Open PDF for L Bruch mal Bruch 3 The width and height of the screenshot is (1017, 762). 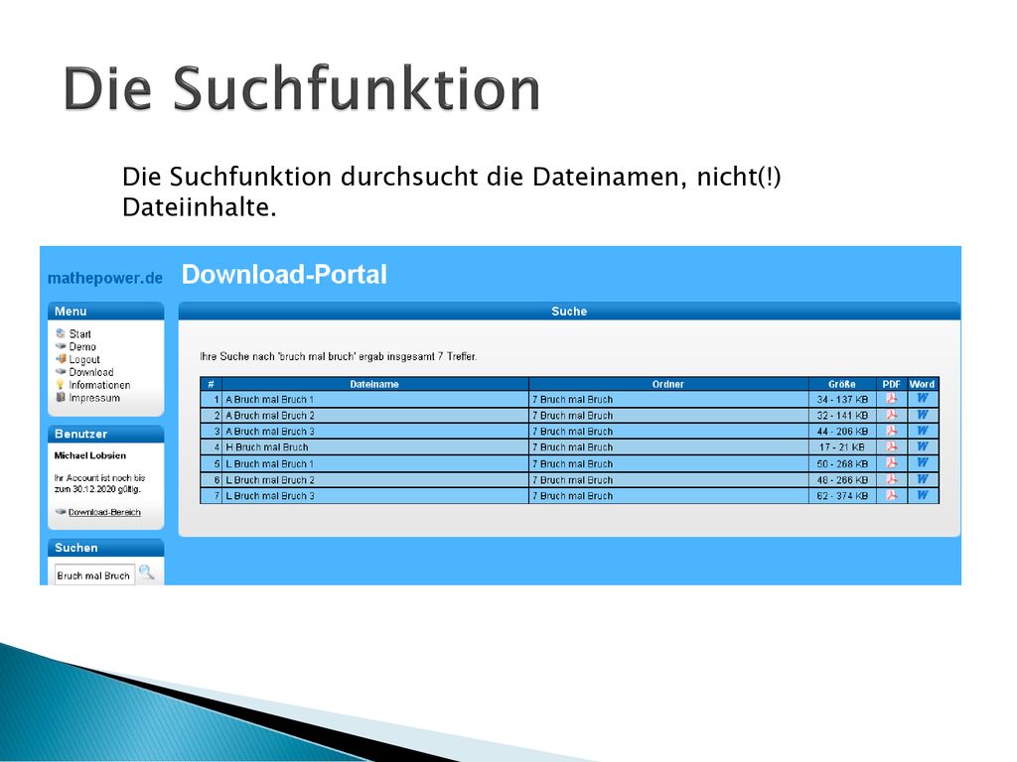[x=891, y=495]
